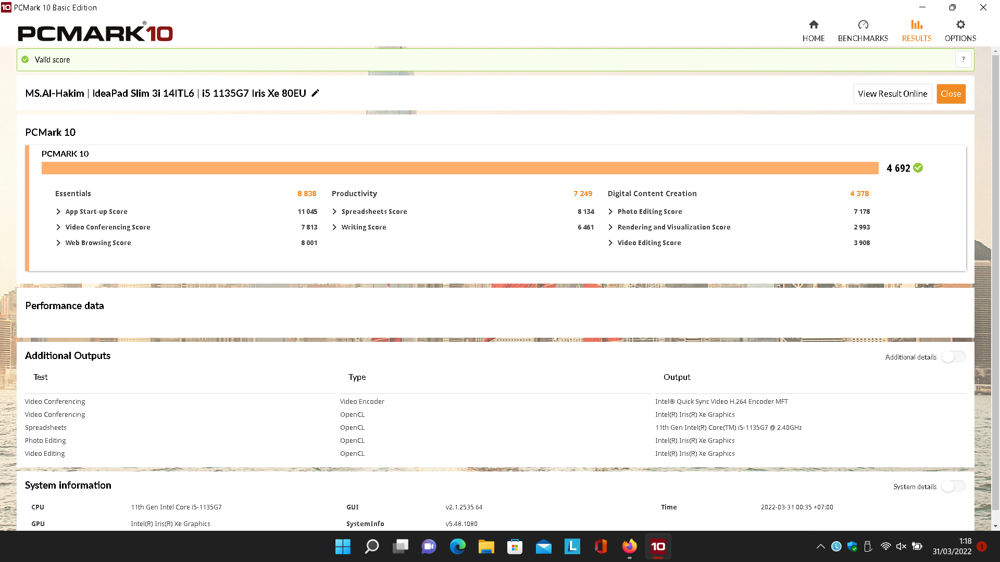Image resolution: width=1000 pixels, height=562 pixels.
Task: Launch Microsoft Edge from taskbar
Action: 457,546
